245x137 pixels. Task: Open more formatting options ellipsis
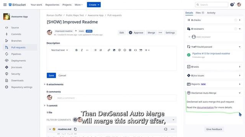tap(87, 50)
